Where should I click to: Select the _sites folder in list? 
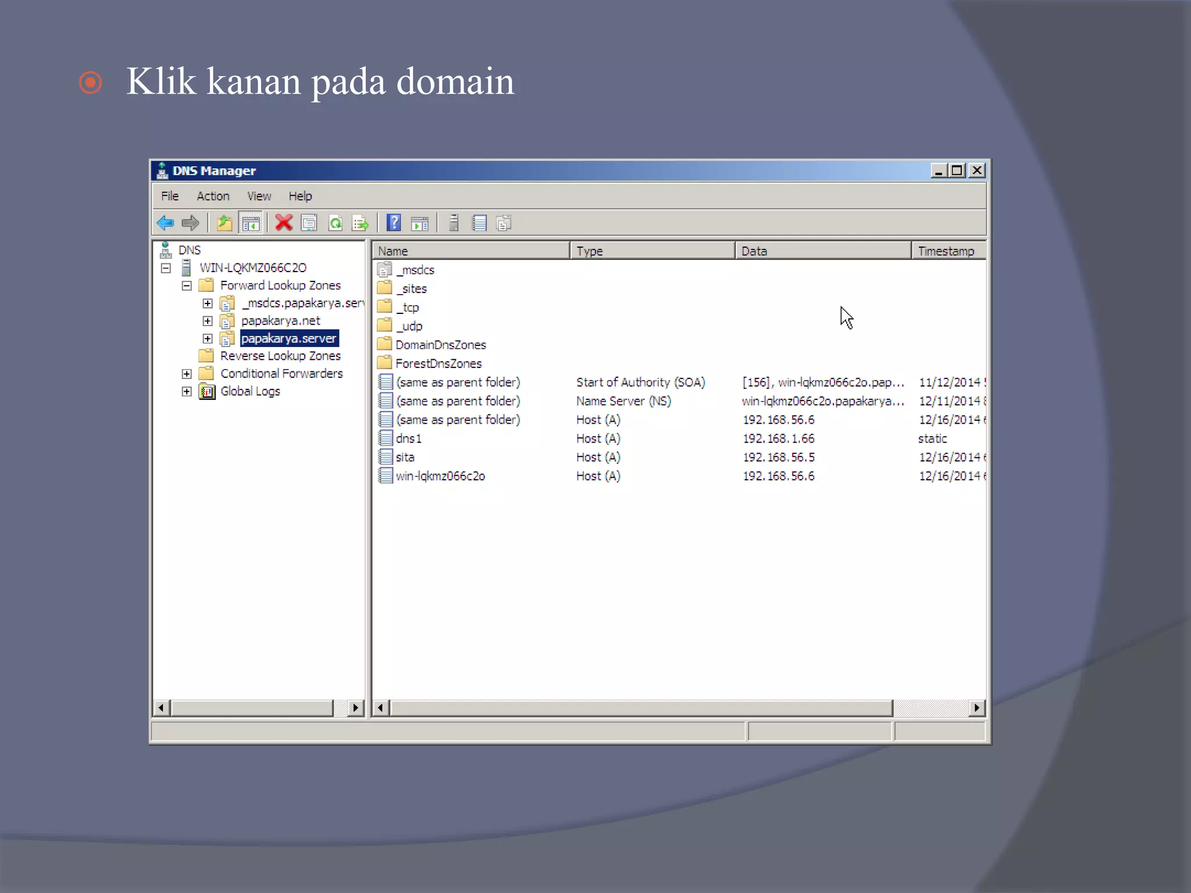[x=402, y=288]
